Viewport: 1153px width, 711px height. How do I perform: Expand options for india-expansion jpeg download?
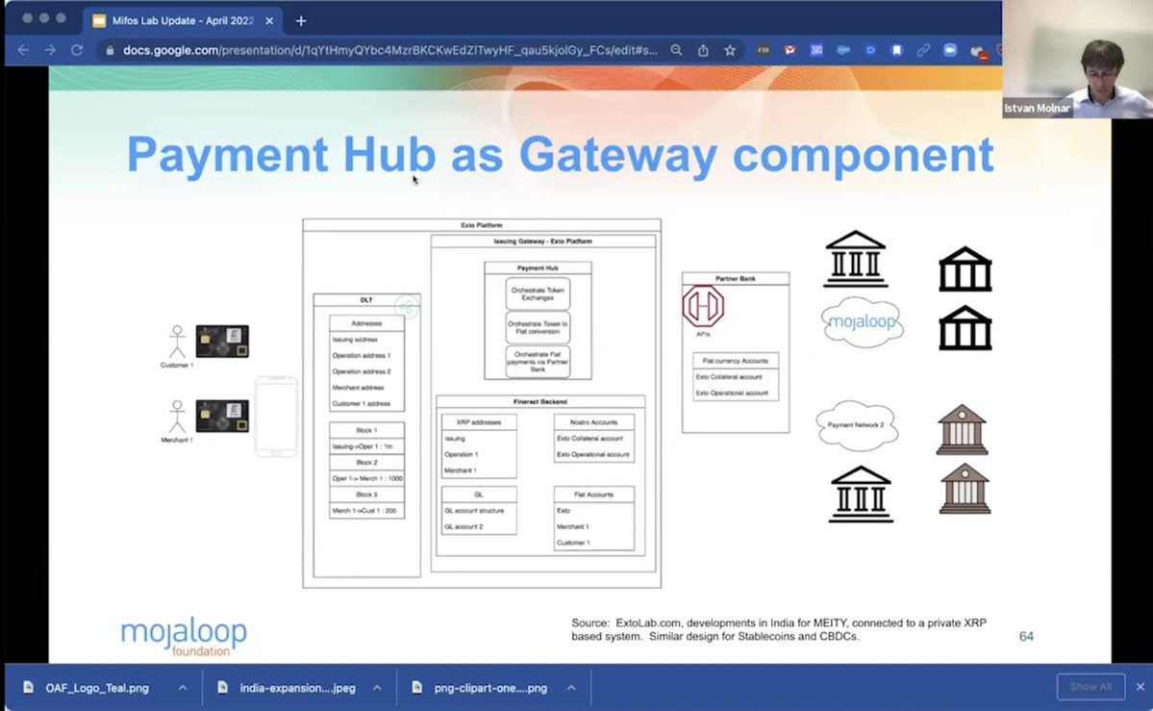click(377, 688)
